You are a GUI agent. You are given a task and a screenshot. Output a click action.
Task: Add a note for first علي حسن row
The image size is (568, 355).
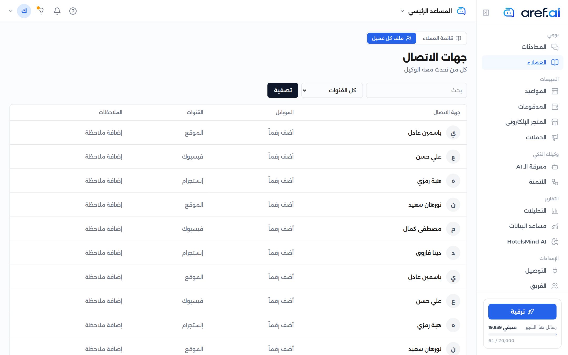[x=104, y=157]
